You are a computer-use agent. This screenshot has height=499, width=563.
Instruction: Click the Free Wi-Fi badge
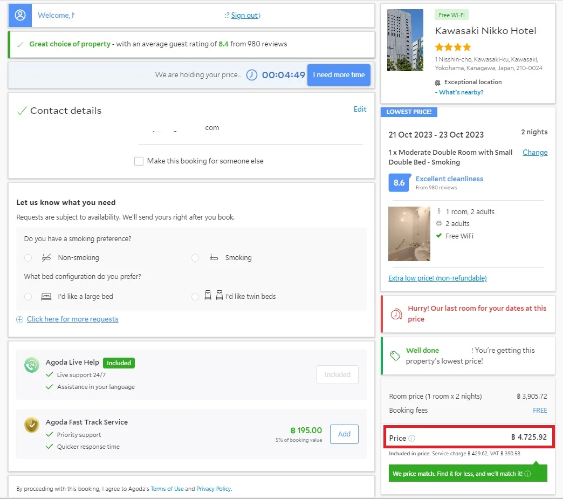pos(451,15)
